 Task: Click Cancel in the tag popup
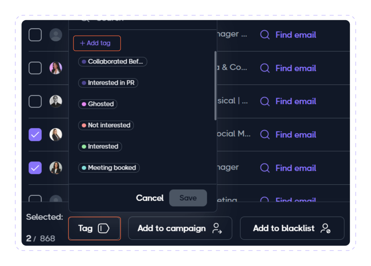coord(150,198)
